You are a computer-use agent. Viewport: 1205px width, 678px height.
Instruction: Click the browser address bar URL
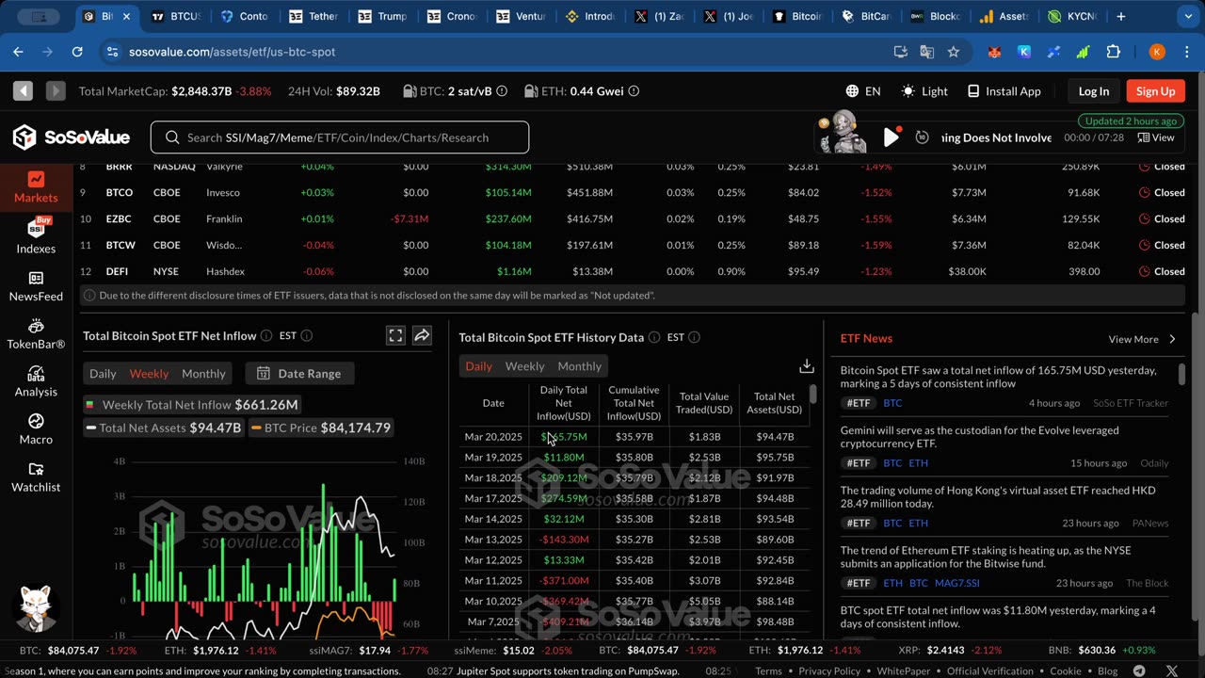pyautogui.click(x=232, y=52)
